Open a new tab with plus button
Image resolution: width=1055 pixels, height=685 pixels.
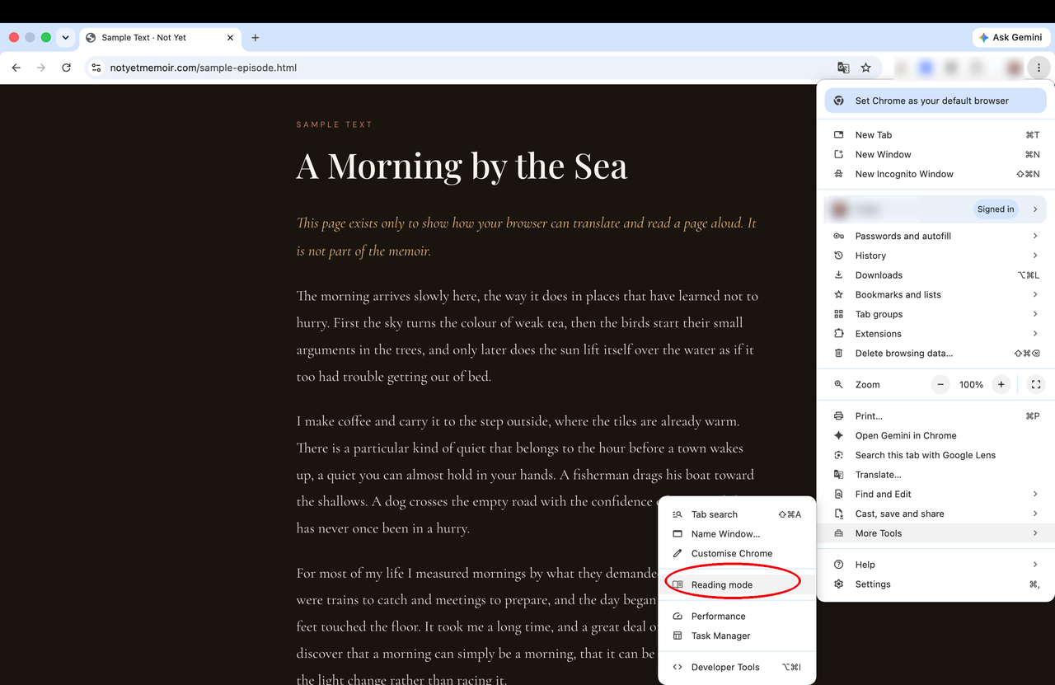pyautogui.click(x=256, y=37)
